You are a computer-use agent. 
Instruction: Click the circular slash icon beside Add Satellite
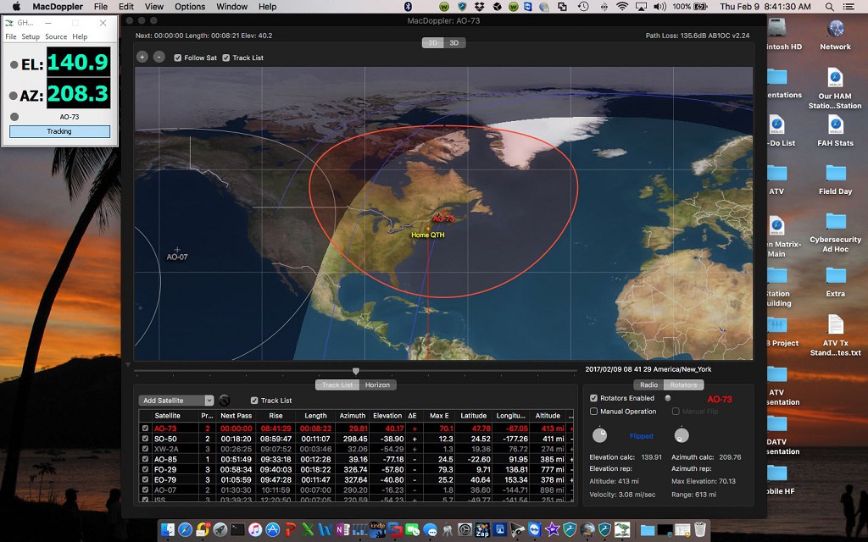click(x=224, y=401)
